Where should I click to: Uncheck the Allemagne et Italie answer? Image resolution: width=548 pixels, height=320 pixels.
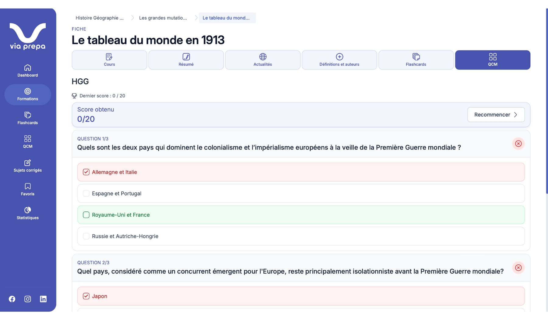pyautogui.click(x=86, y=172)
